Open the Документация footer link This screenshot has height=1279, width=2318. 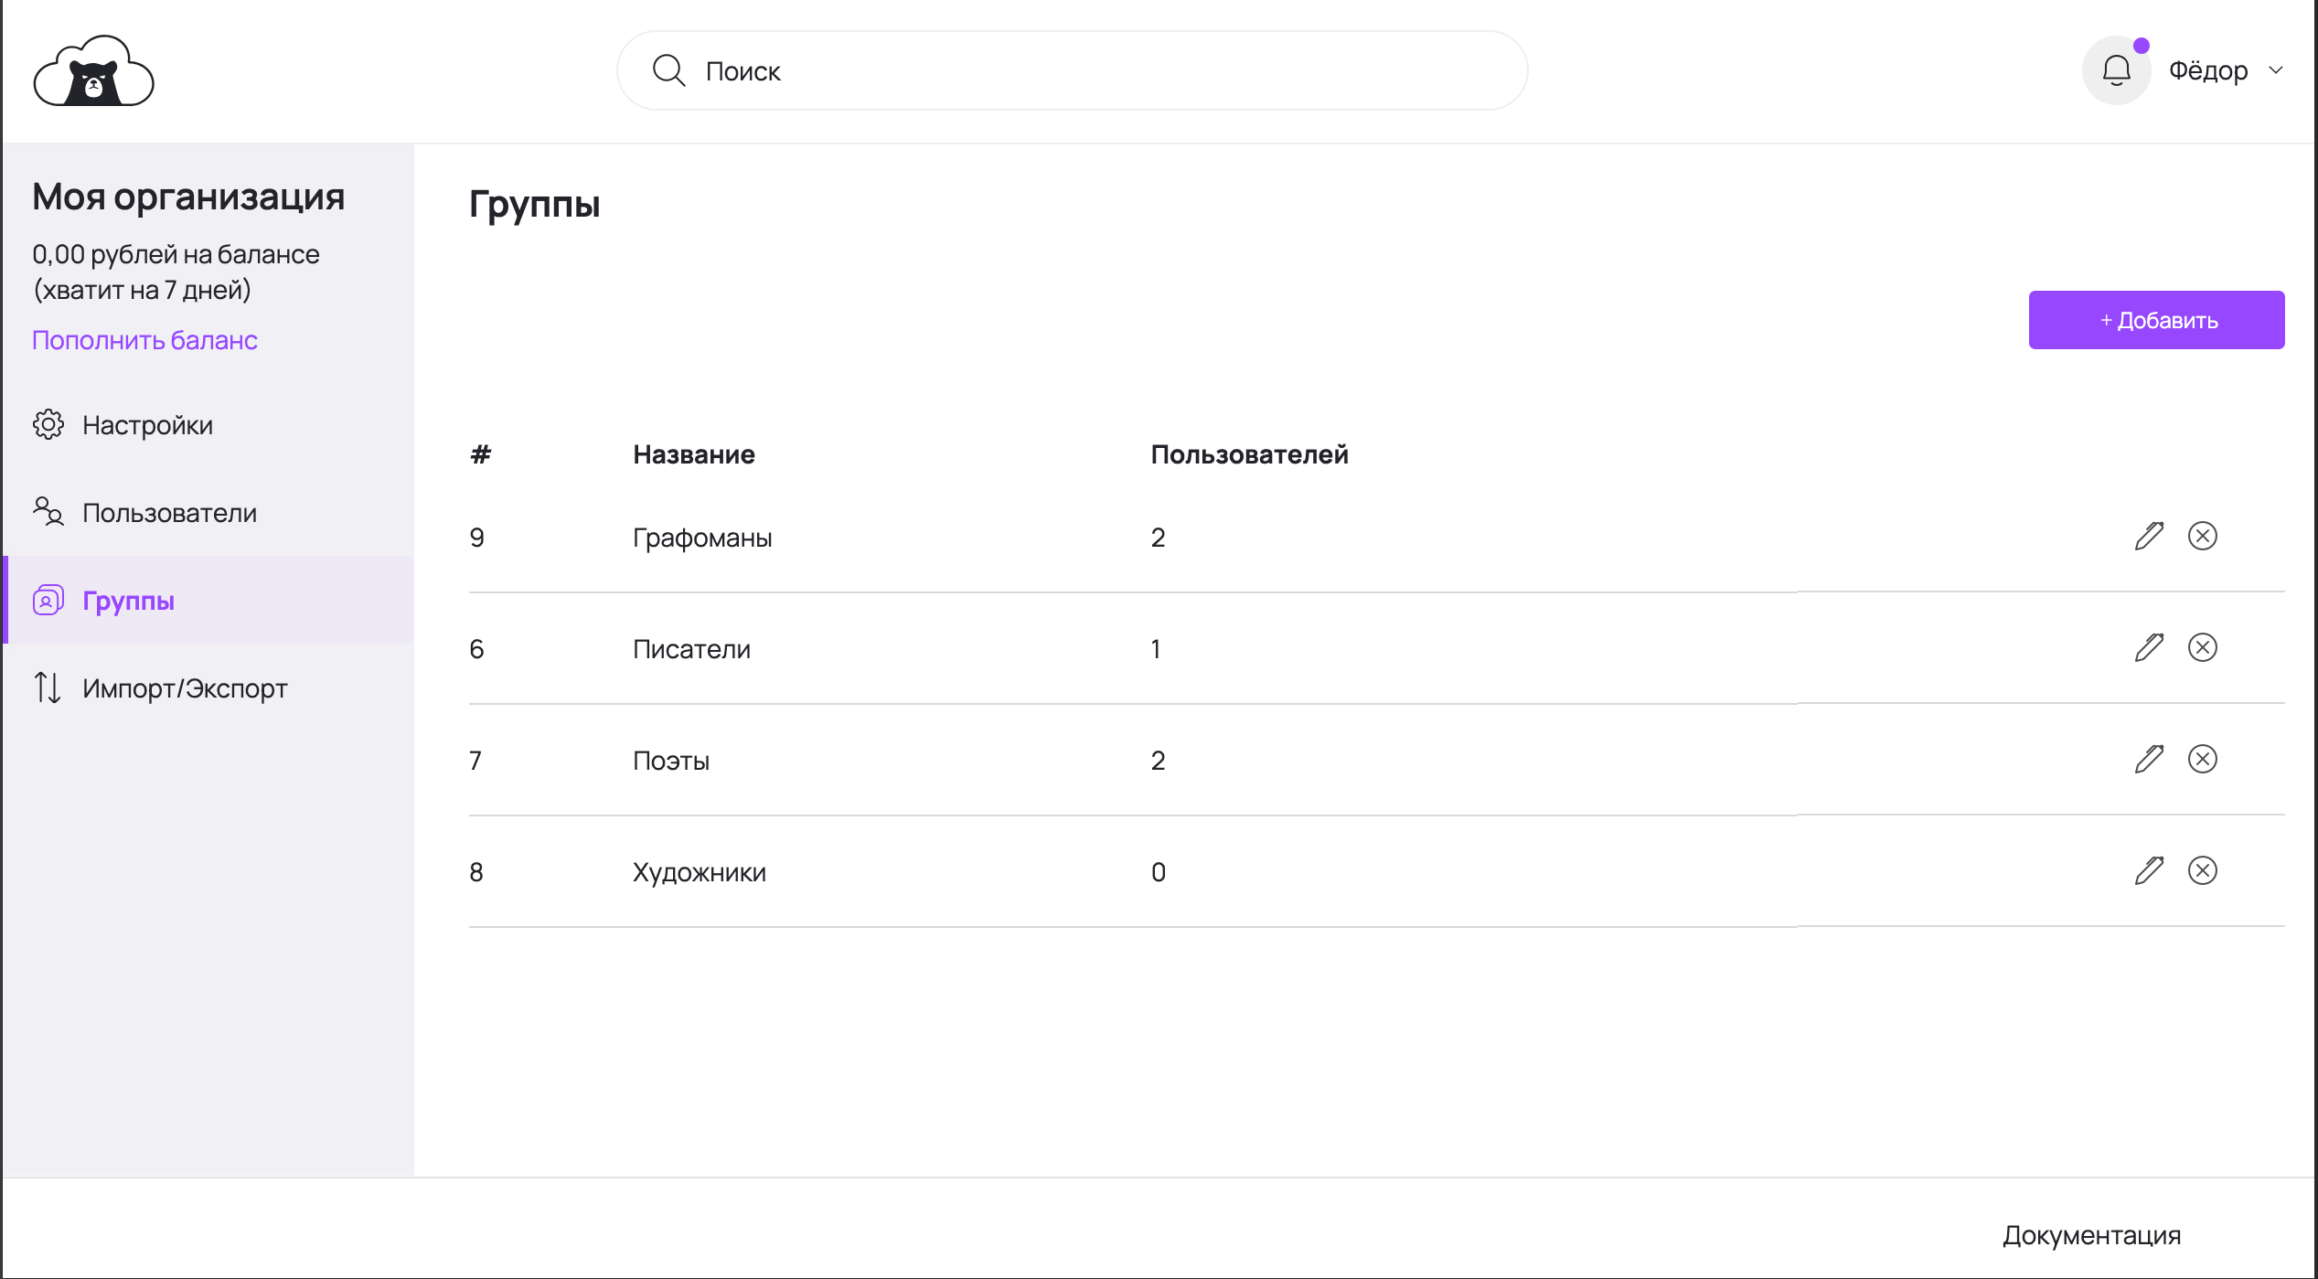pos(2091,1235)
